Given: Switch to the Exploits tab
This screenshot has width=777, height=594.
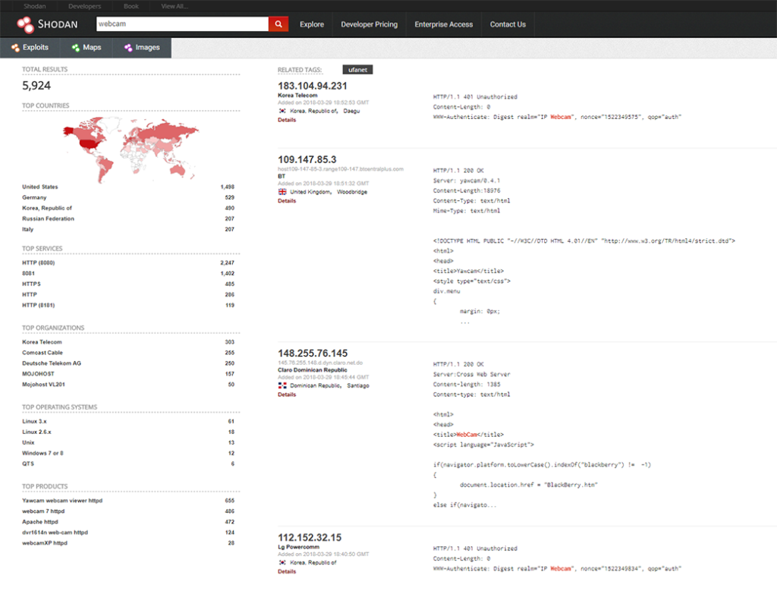Looking at the screenshot, I should point(30,48).
